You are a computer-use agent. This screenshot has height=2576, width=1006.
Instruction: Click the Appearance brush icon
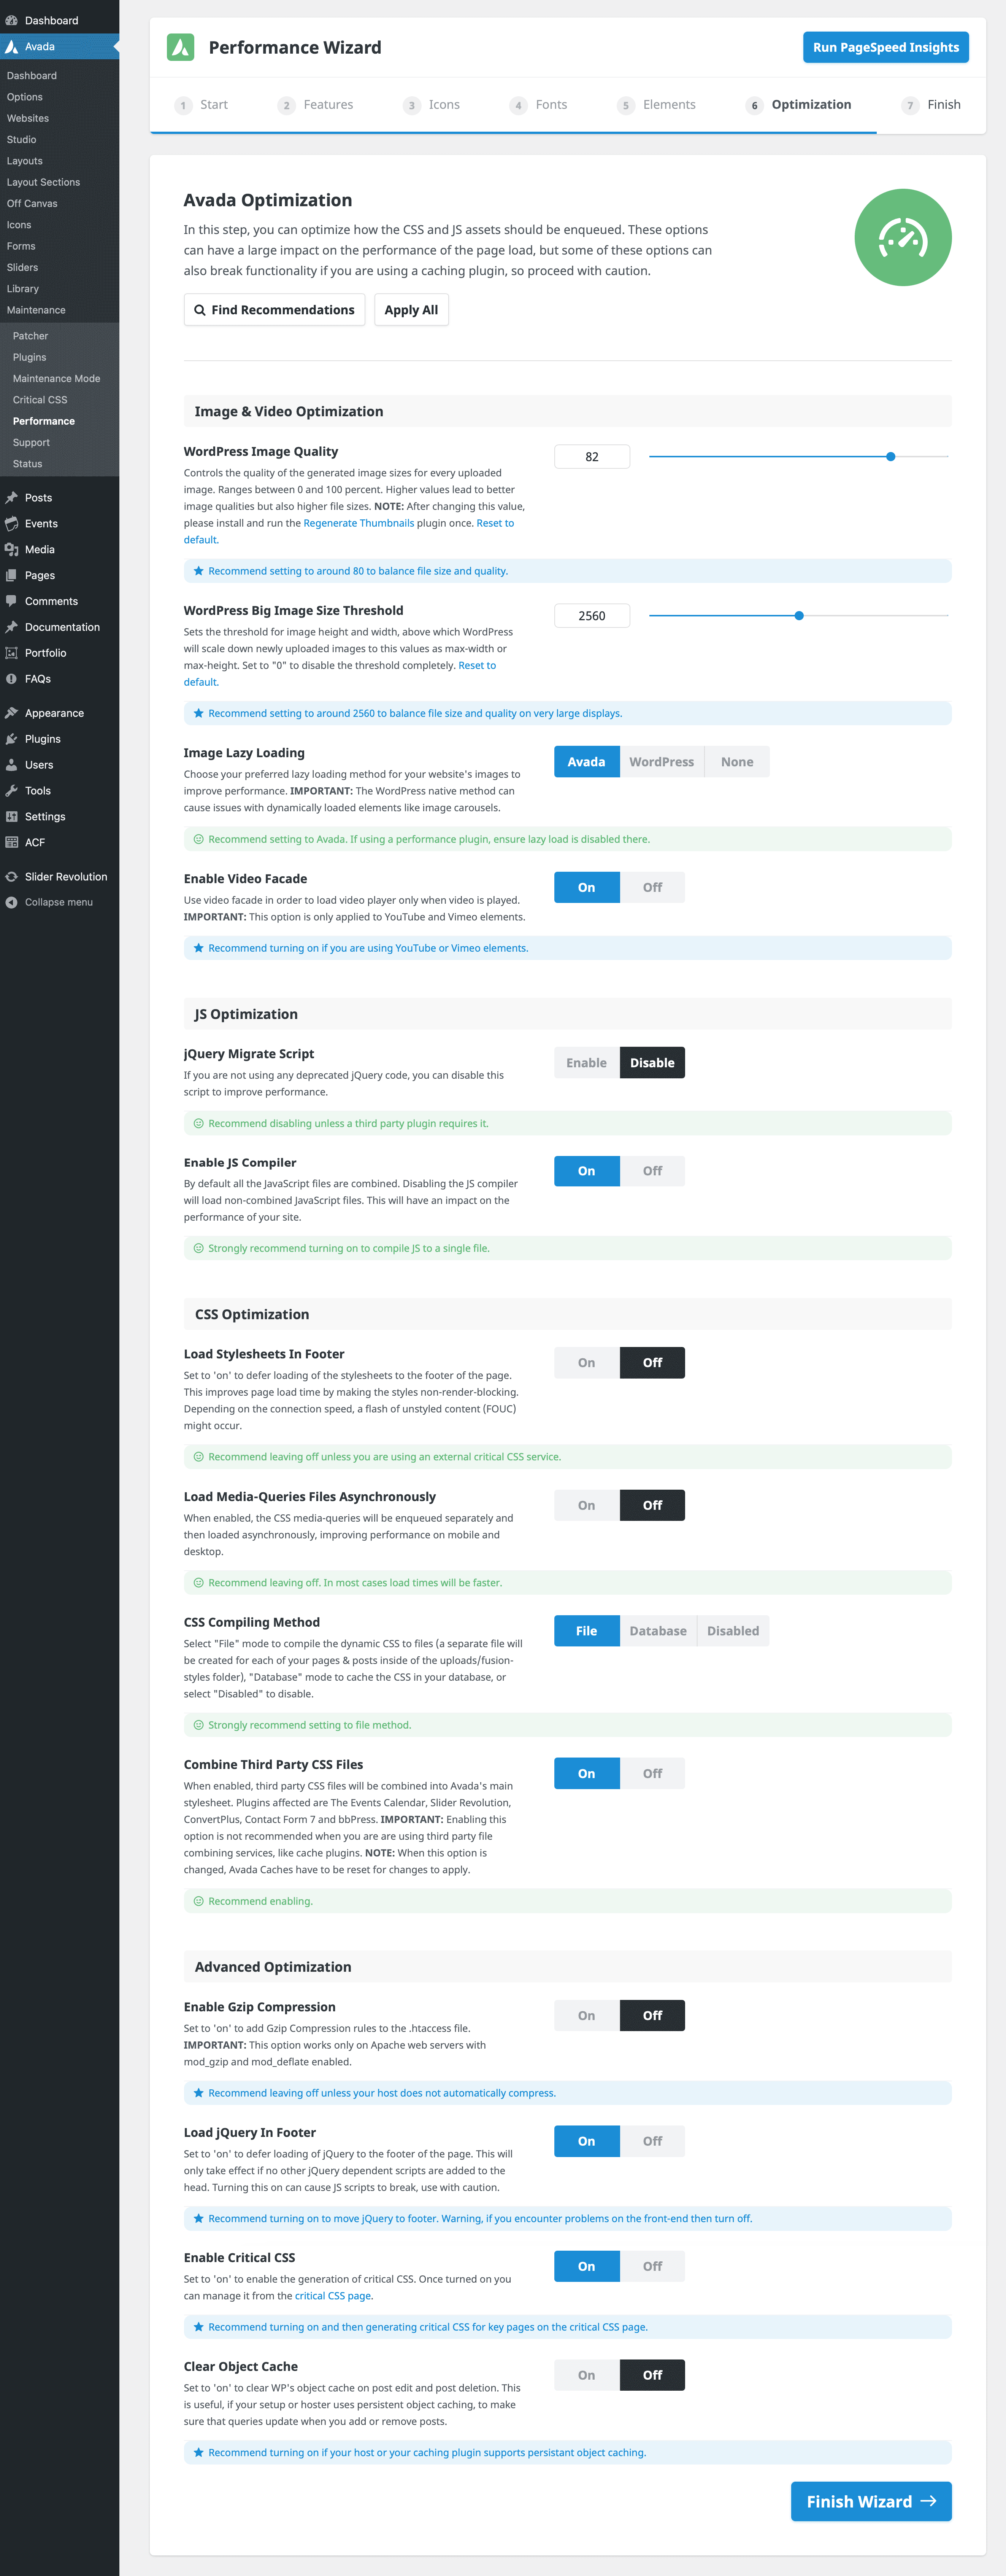pos(11,713)
